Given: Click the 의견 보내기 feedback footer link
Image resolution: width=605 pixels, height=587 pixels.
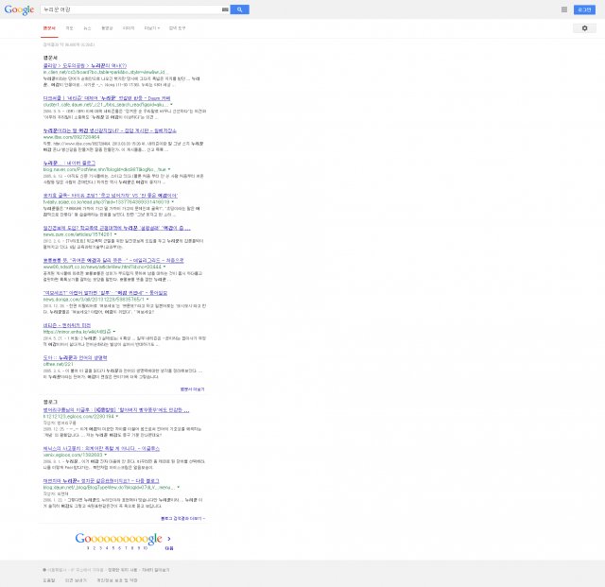Looking at the screenshot, I should 76,580.
